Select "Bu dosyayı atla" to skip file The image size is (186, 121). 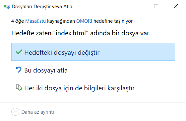click(93, 70)
